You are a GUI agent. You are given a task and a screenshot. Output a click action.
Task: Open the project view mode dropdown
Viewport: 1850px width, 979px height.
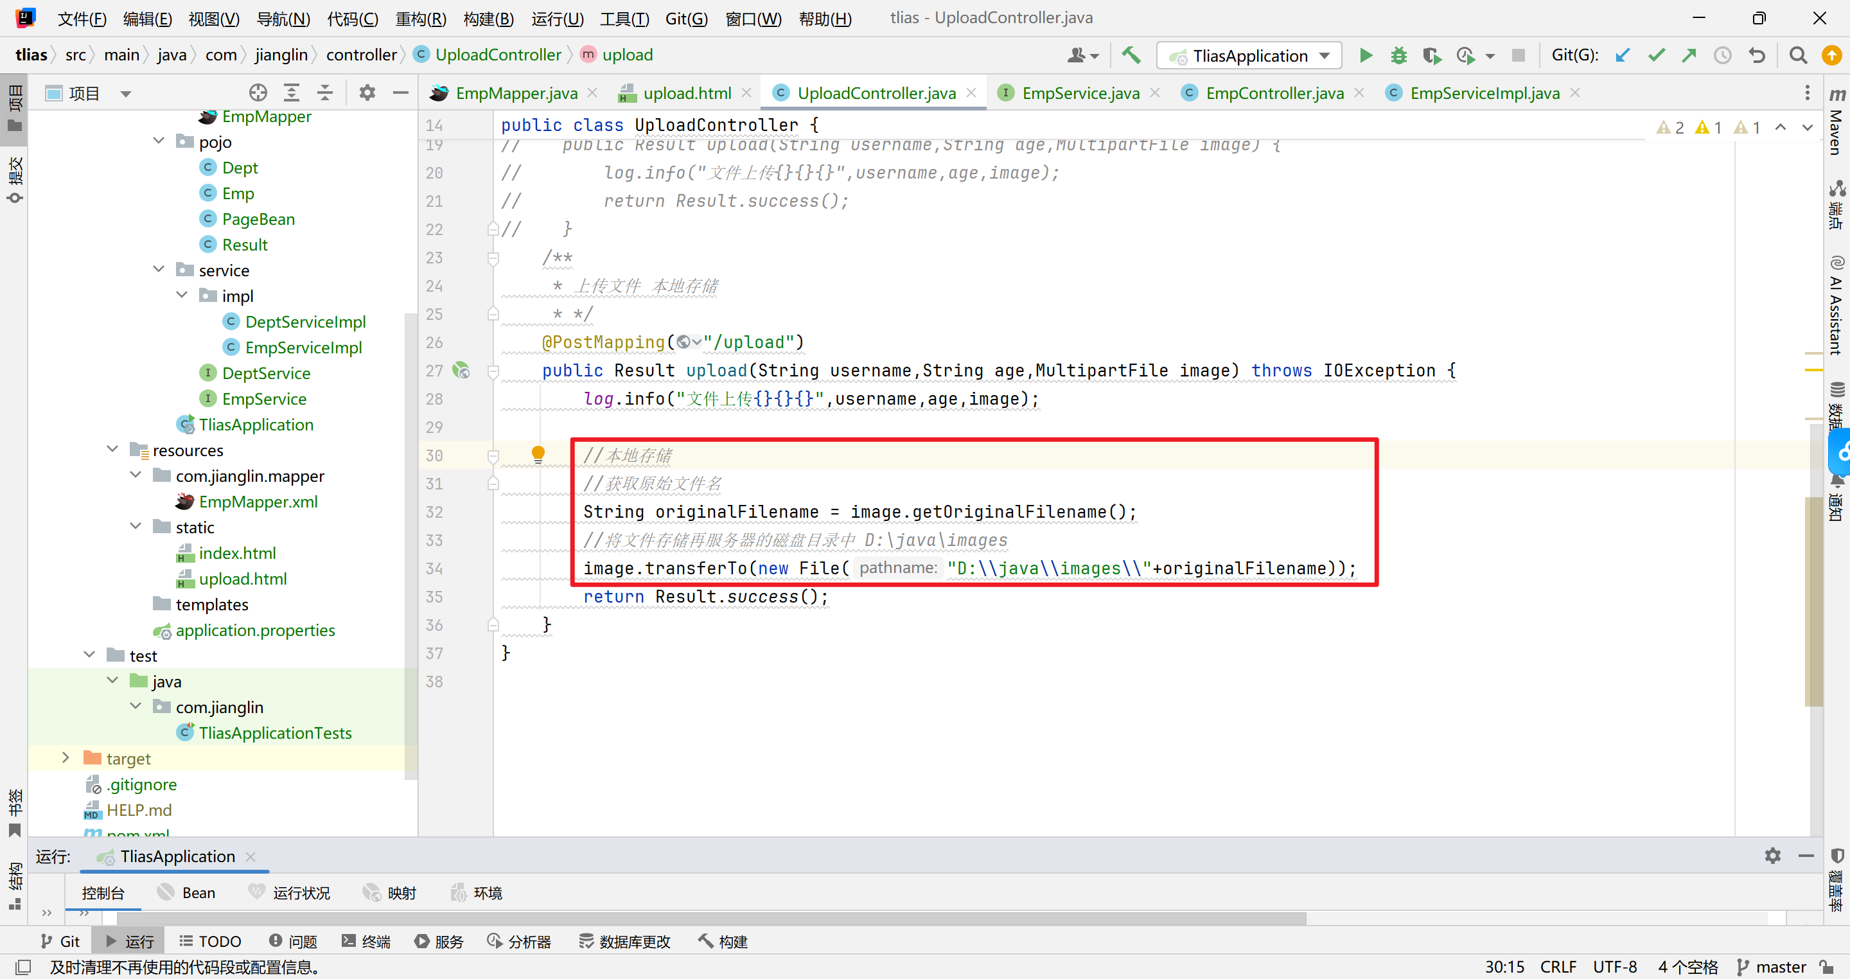coord(126,93)
